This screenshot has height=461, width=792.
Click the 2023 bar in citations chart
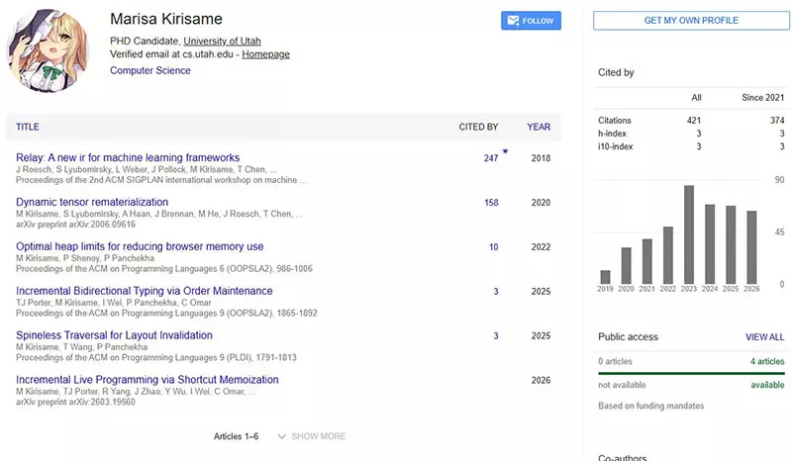[688, 234]
